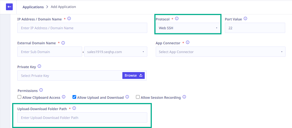The image size is (292, 128).
Task: Click Upload-Download Folder Path info icon
Action: point(74,108)
